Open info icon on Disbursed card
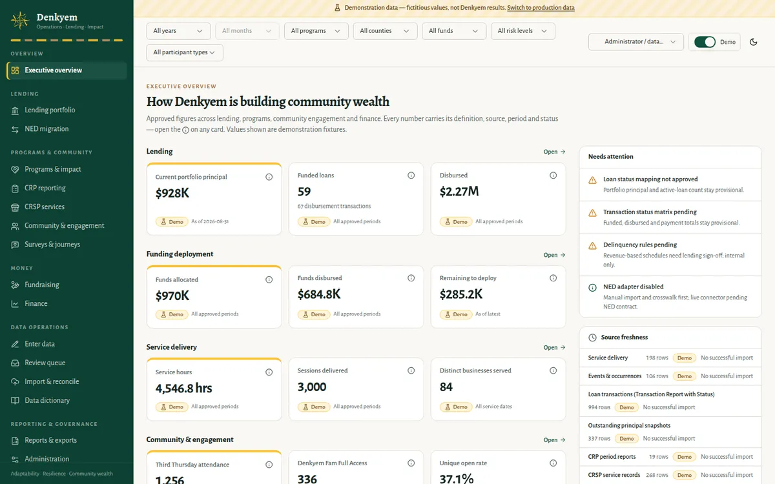 click(553, 176)
